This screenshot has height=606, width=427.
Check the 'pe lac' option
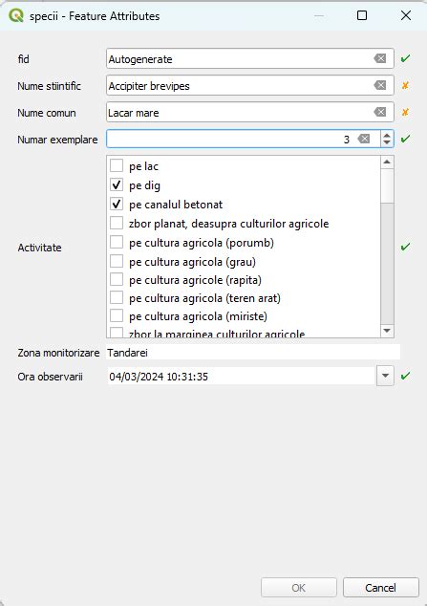pos(117,165)
